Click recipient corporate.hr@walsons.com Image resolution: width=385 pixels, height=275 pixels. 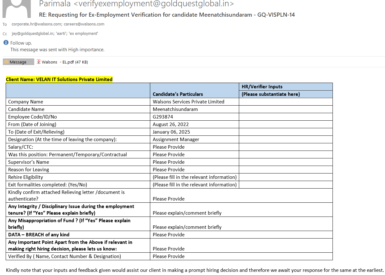coord(37,24)
